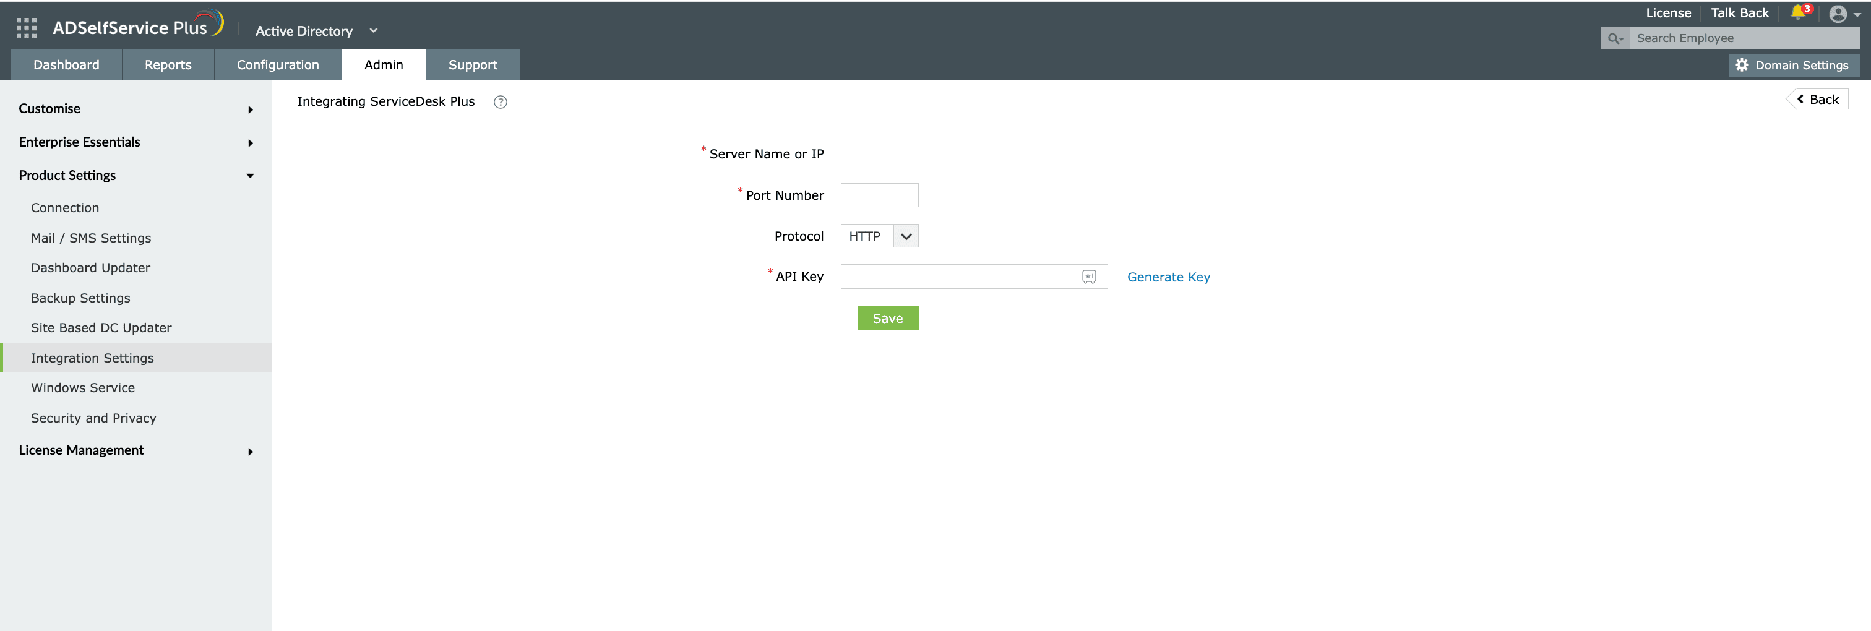Open the License link

click(x=1667, y=13)
